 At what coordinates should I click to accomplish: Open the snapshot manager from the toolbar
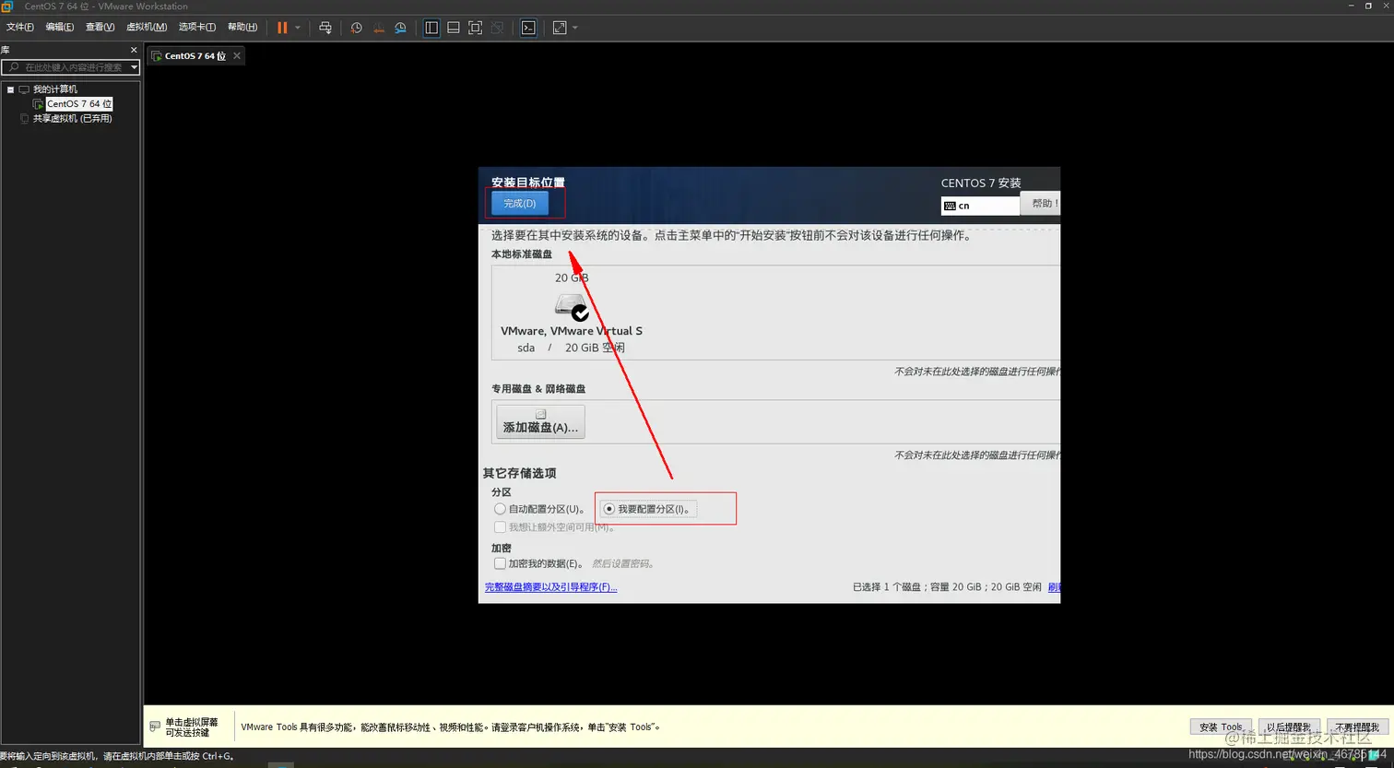pos(400,28)
